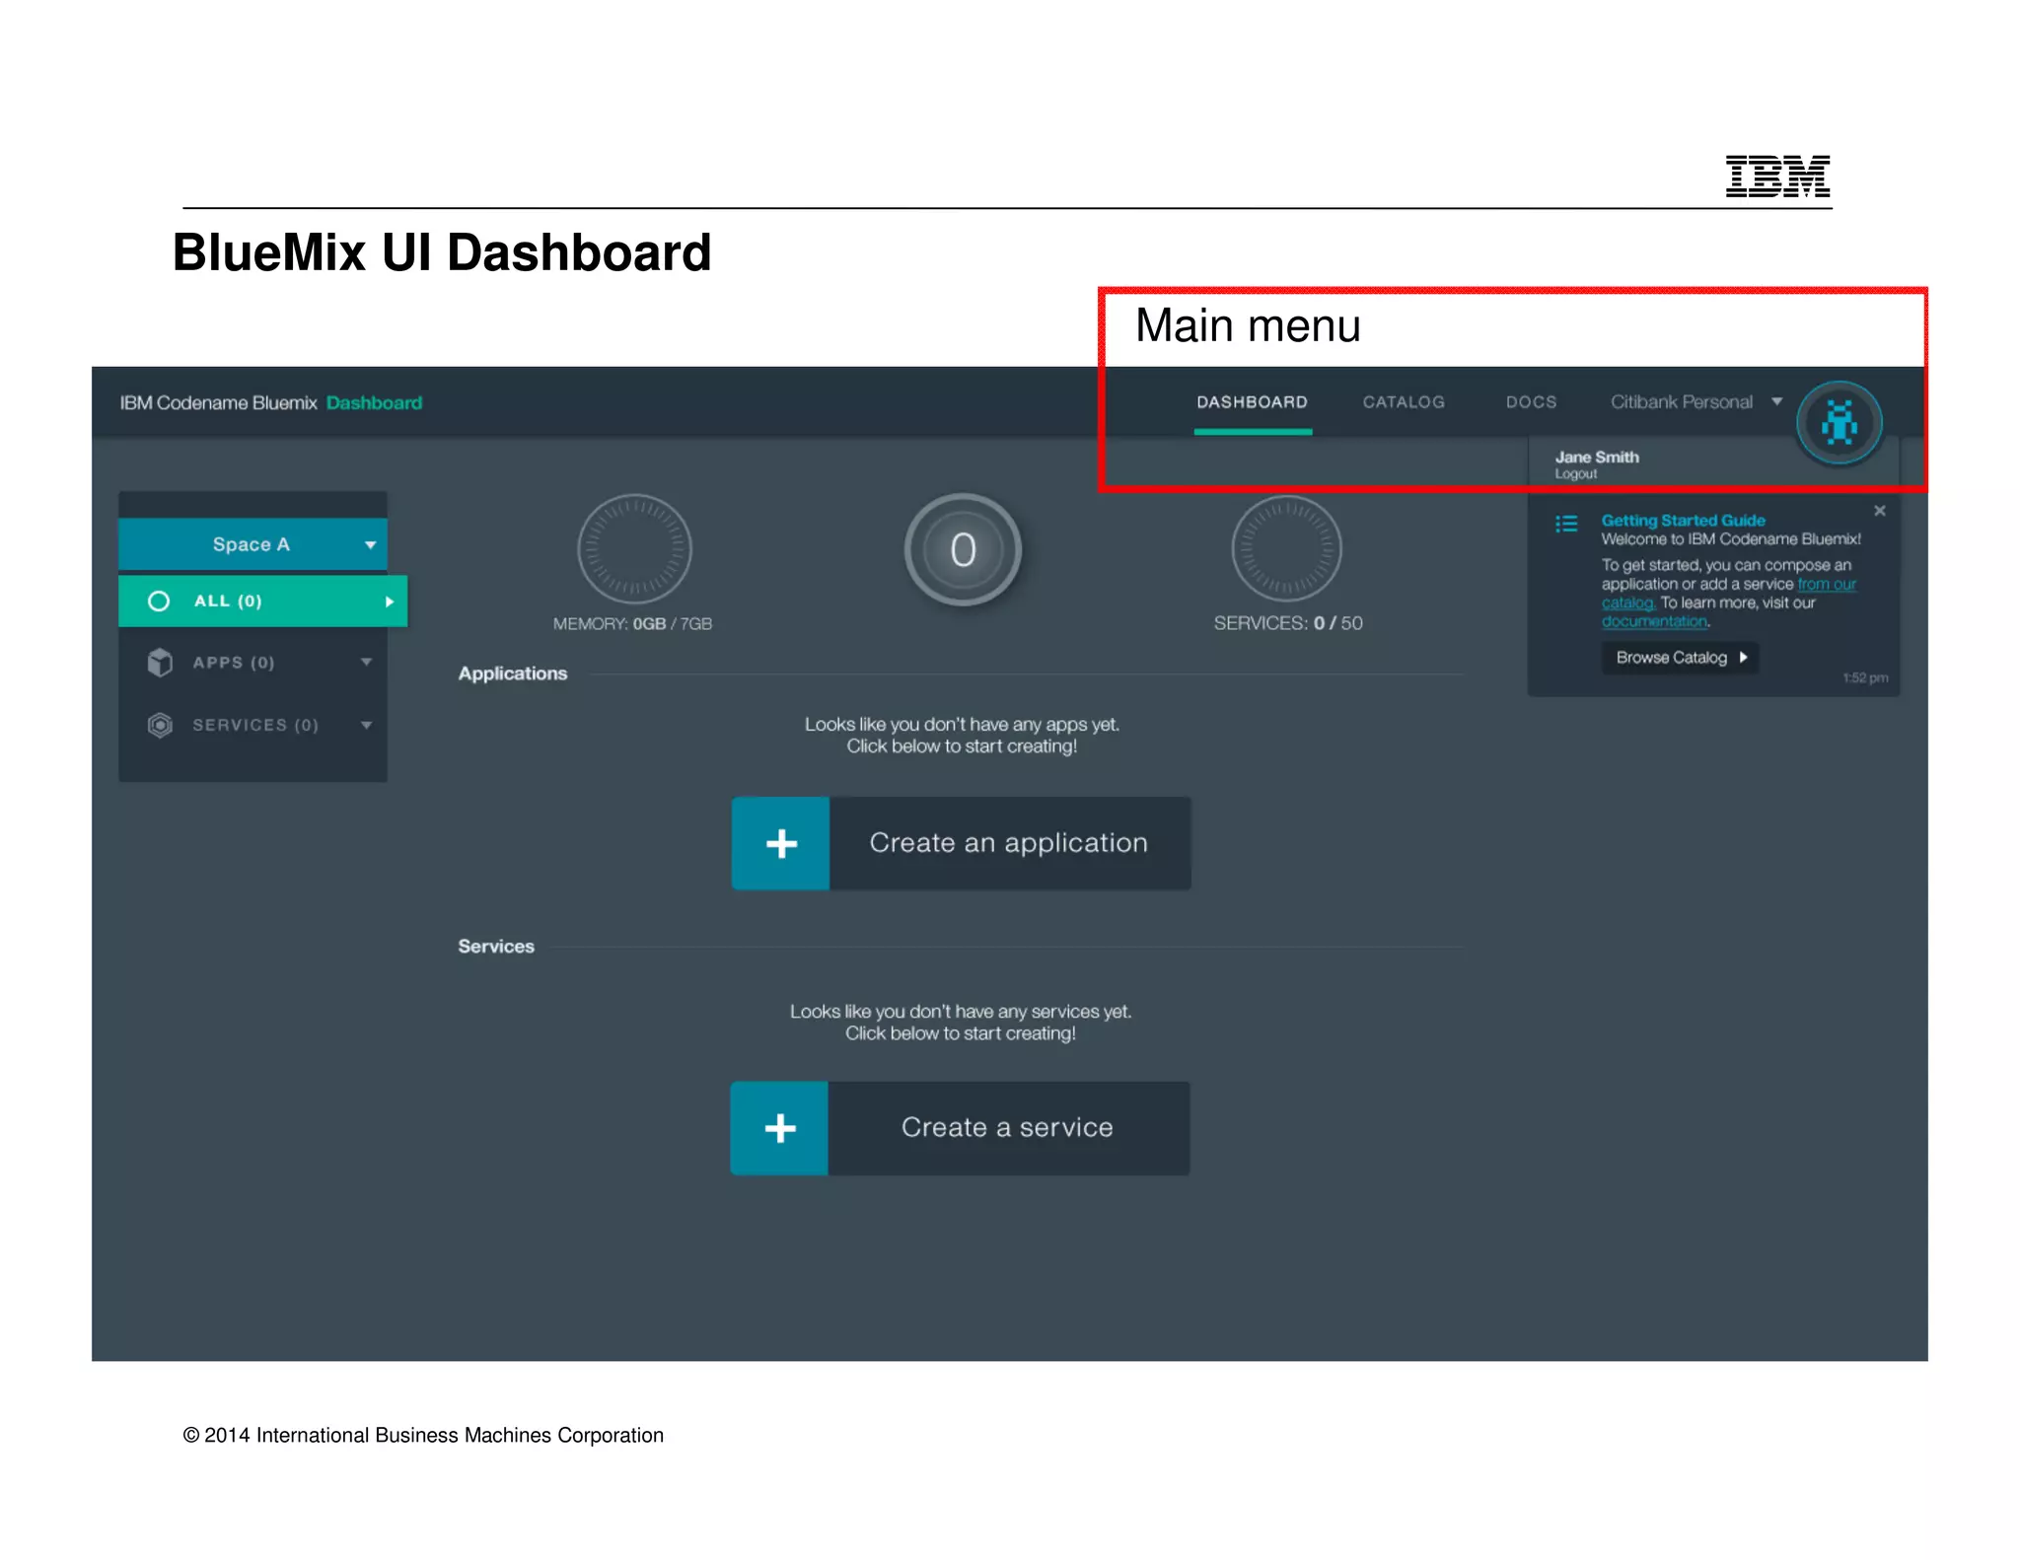Click the Services section heading

pos(496,947)
